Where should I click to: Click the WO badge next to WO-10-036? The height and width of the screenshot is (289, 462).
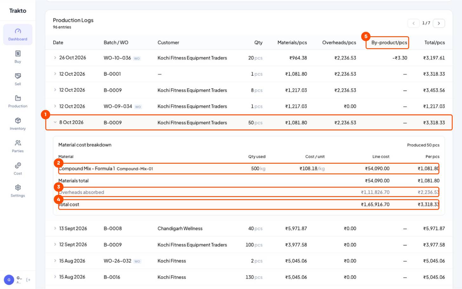137,58
